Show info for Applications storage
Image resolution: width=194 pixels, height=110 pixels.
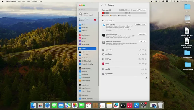[x=145, y=50]
